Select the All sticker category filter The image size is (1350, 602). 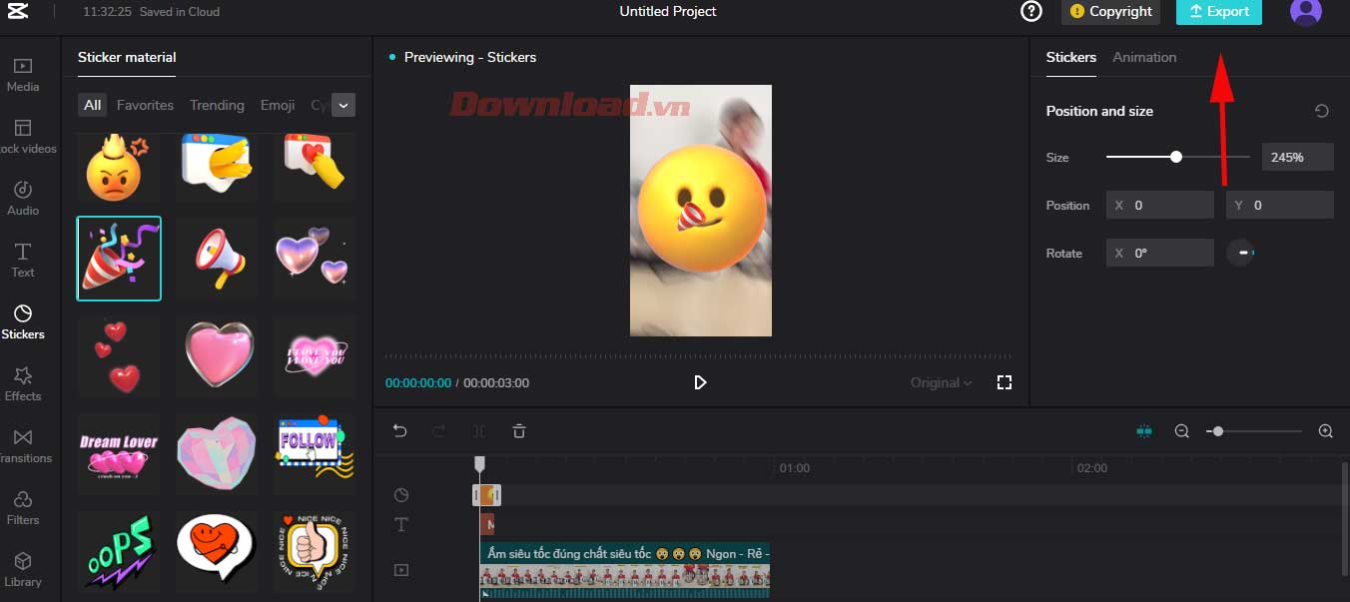(x=92, y=104)
